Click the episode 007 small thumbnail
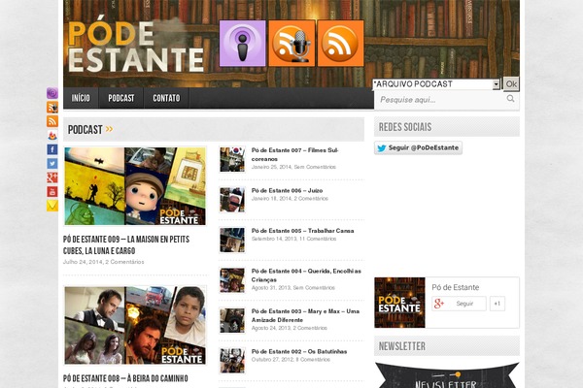The image size is (583, 388). 232,159
